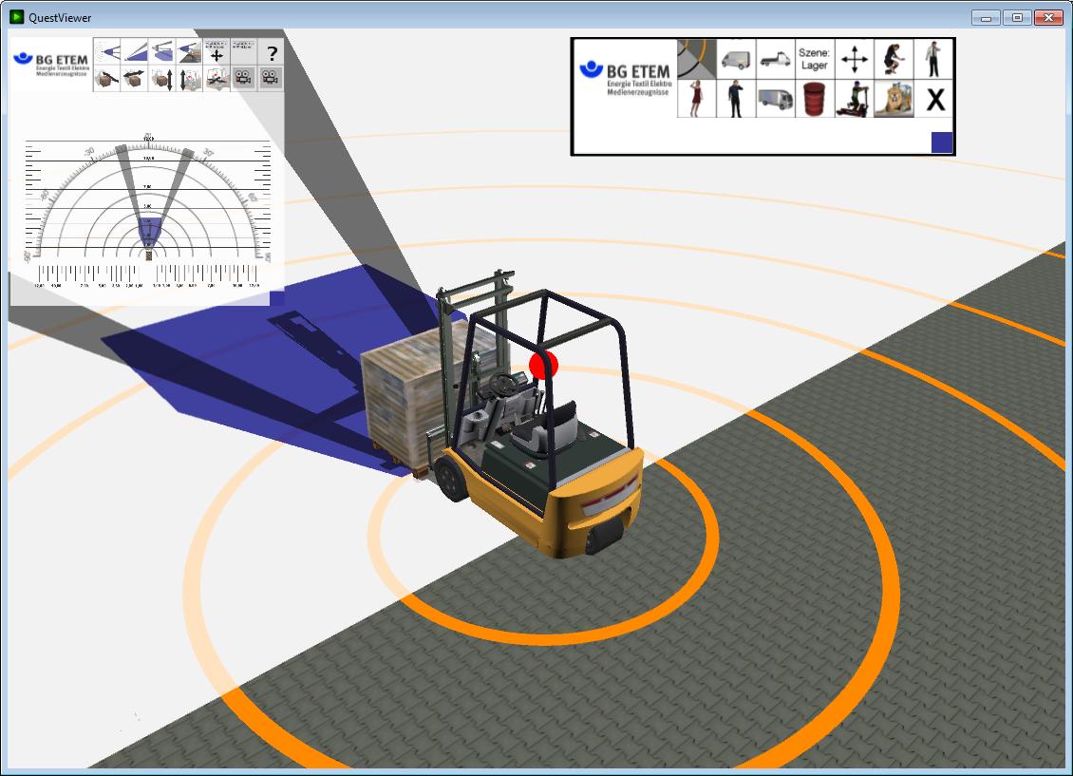The image size is (1073, 776).
Task: Add the flatbed tow truck object
Action: click(776, 59)
